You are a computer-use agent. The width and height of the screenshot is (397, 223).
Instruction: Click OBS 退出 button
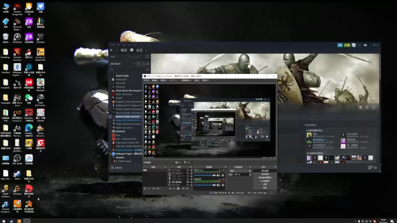pyautogui.click(x=265, y=188)
